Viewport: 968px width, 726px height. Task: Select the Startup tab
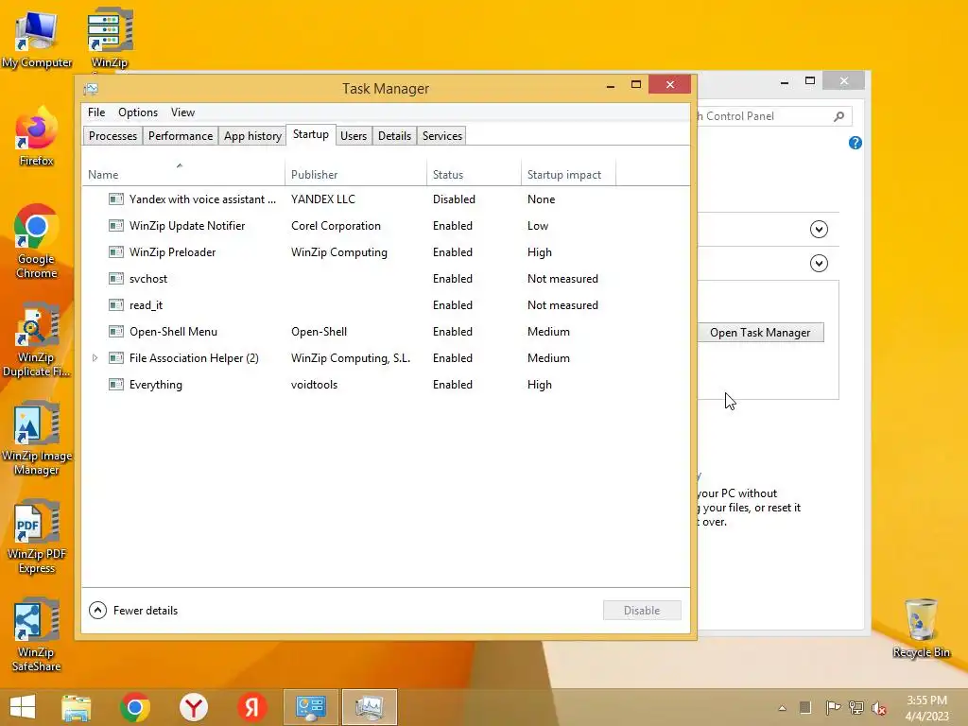coord(310,134)
